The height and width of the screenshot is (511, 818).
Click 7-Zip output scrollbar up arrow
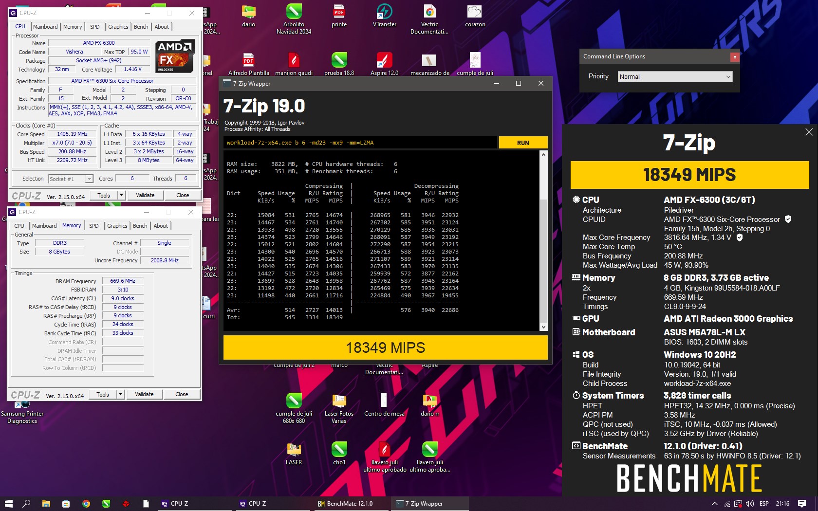pyautogui.click(x=544, y=155)
